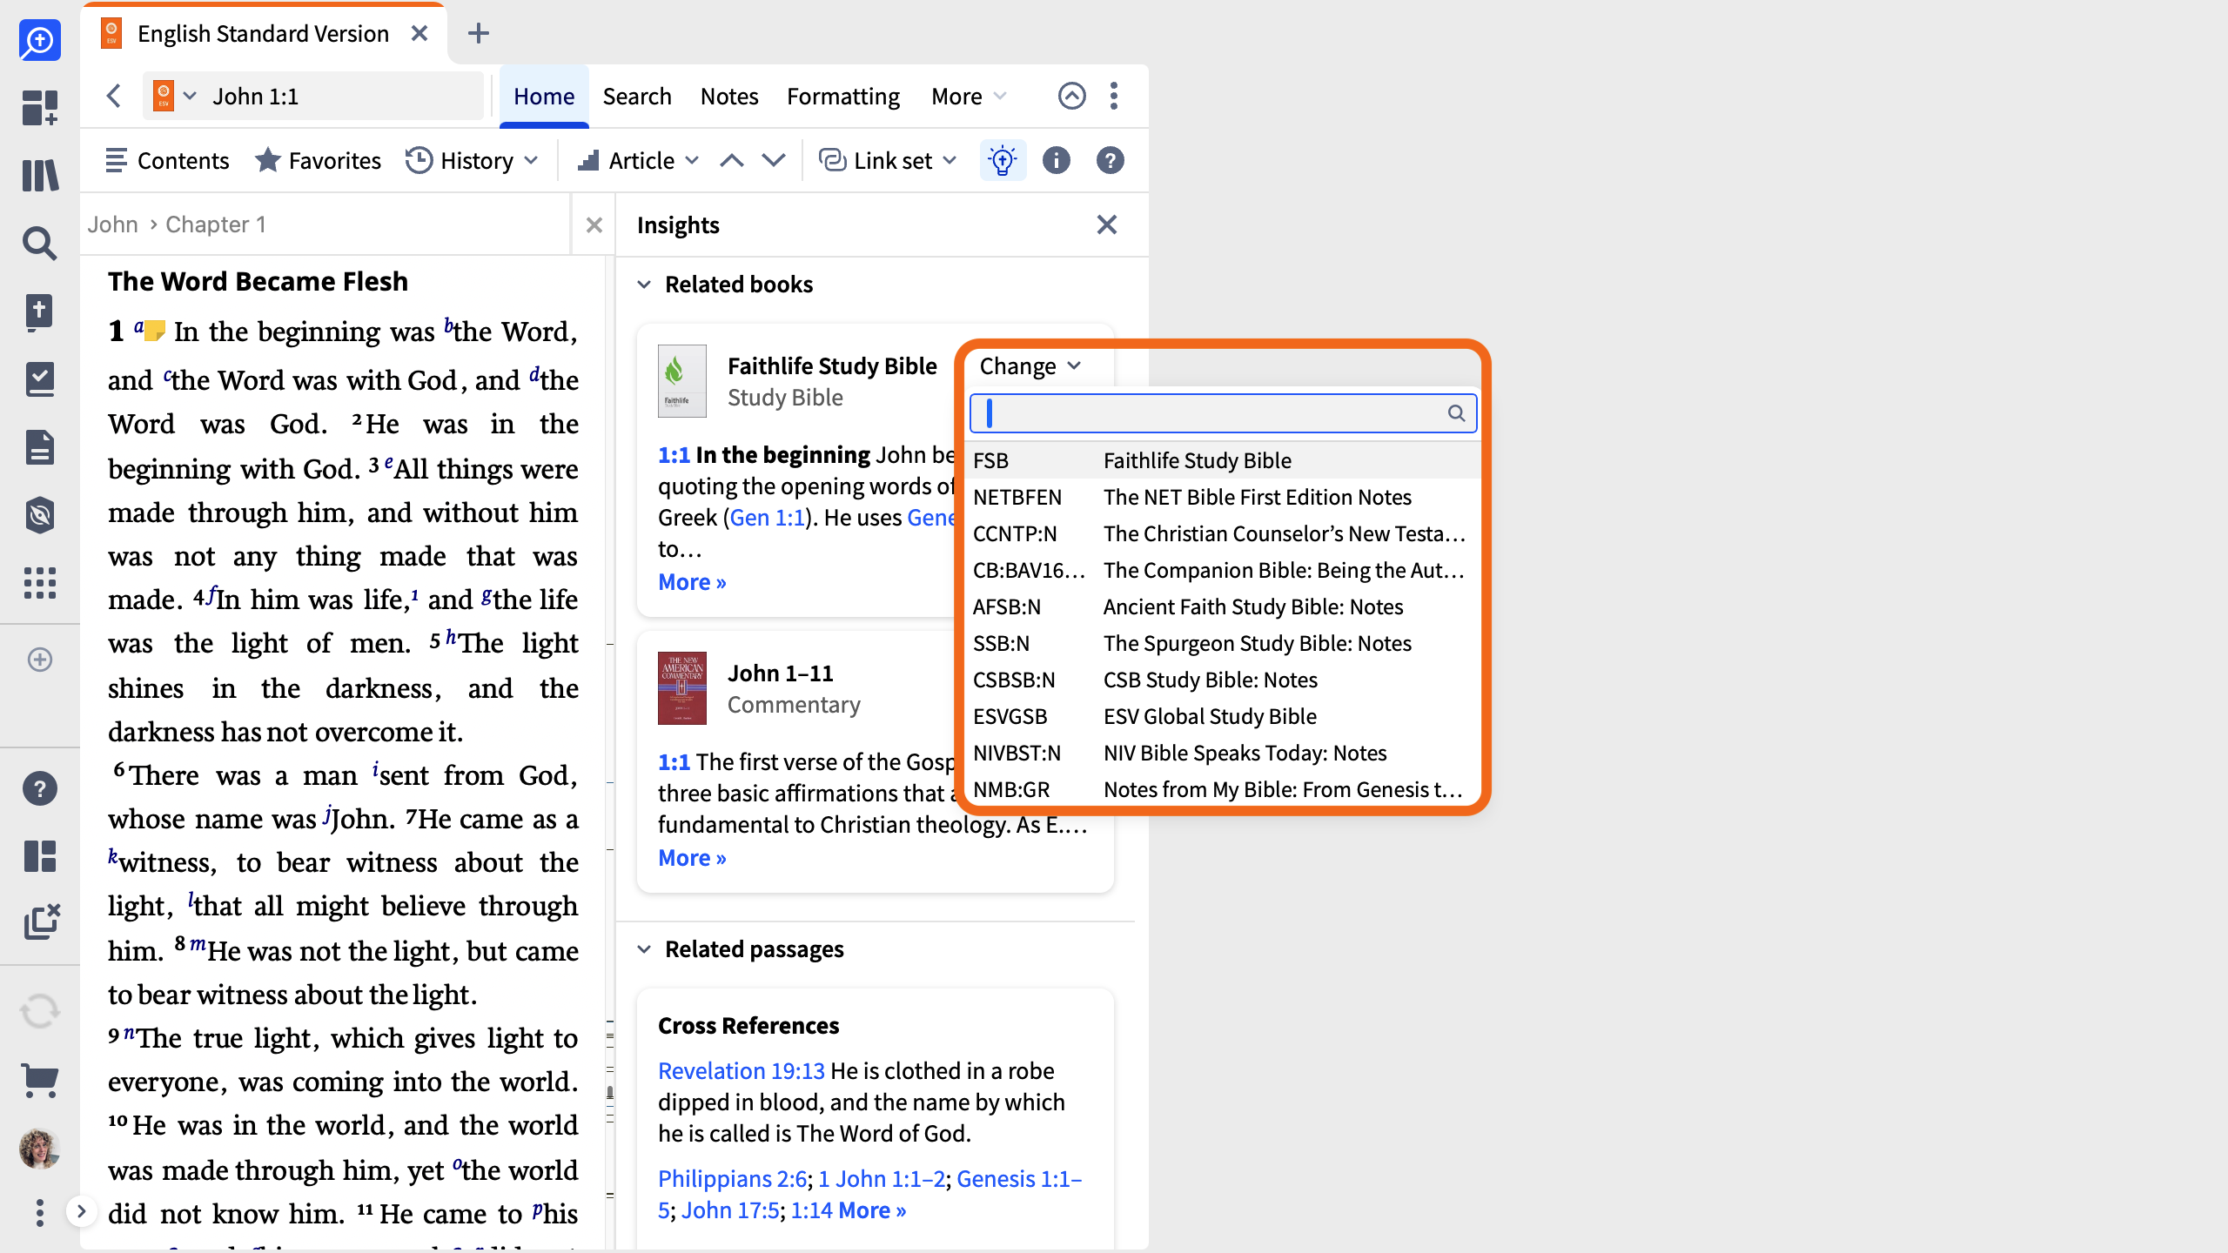
Task: Click the sync arrows icon
Action: tap(40, 1011)
